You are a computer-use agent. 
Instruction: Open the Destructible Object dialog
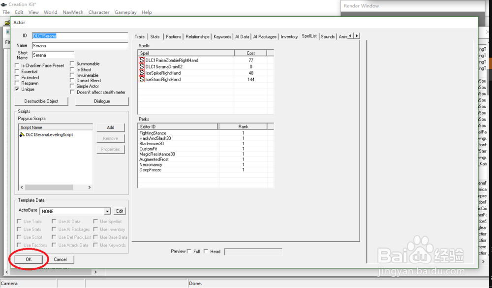[41, 101]
